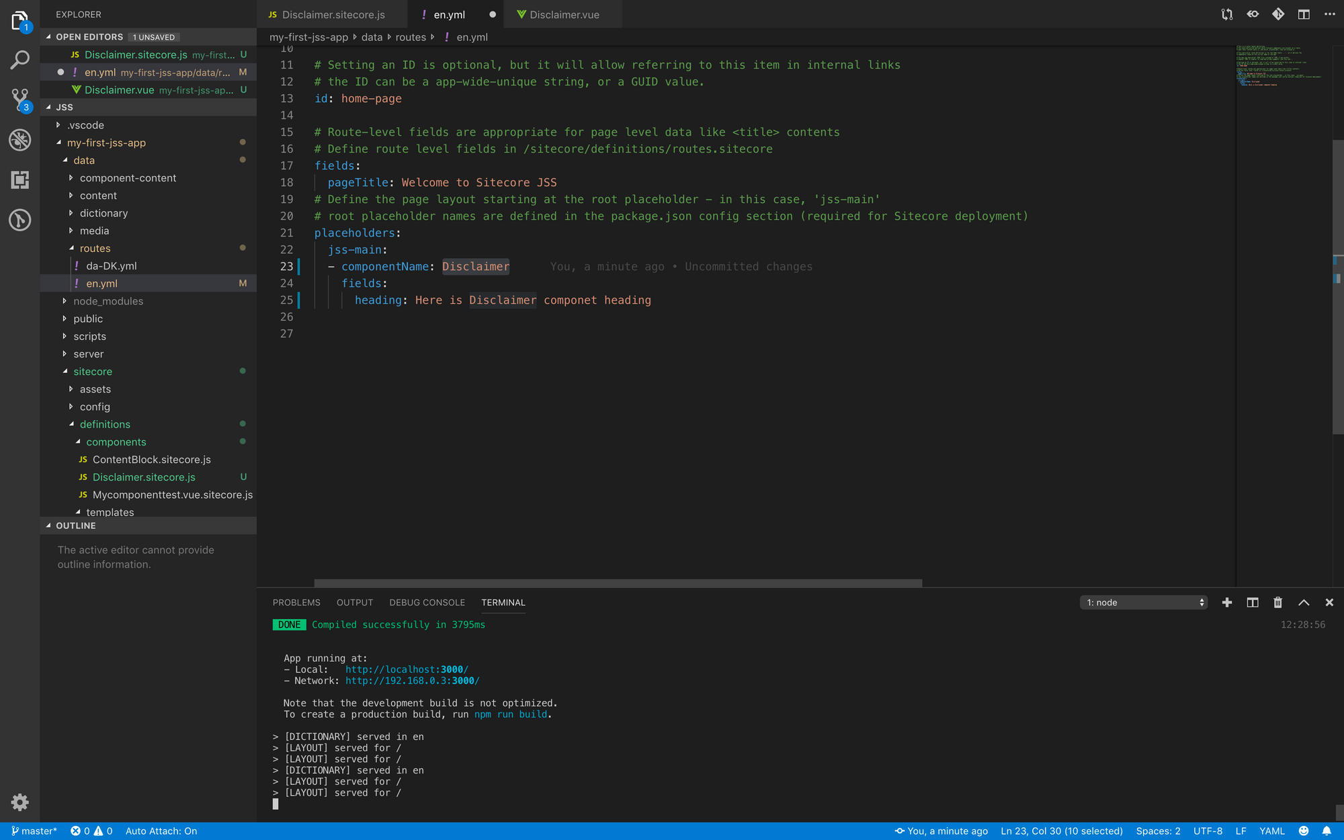
Task: Click Ln 23, Col 30 go-to-line indicator
Action: (x=1062, y=831)
